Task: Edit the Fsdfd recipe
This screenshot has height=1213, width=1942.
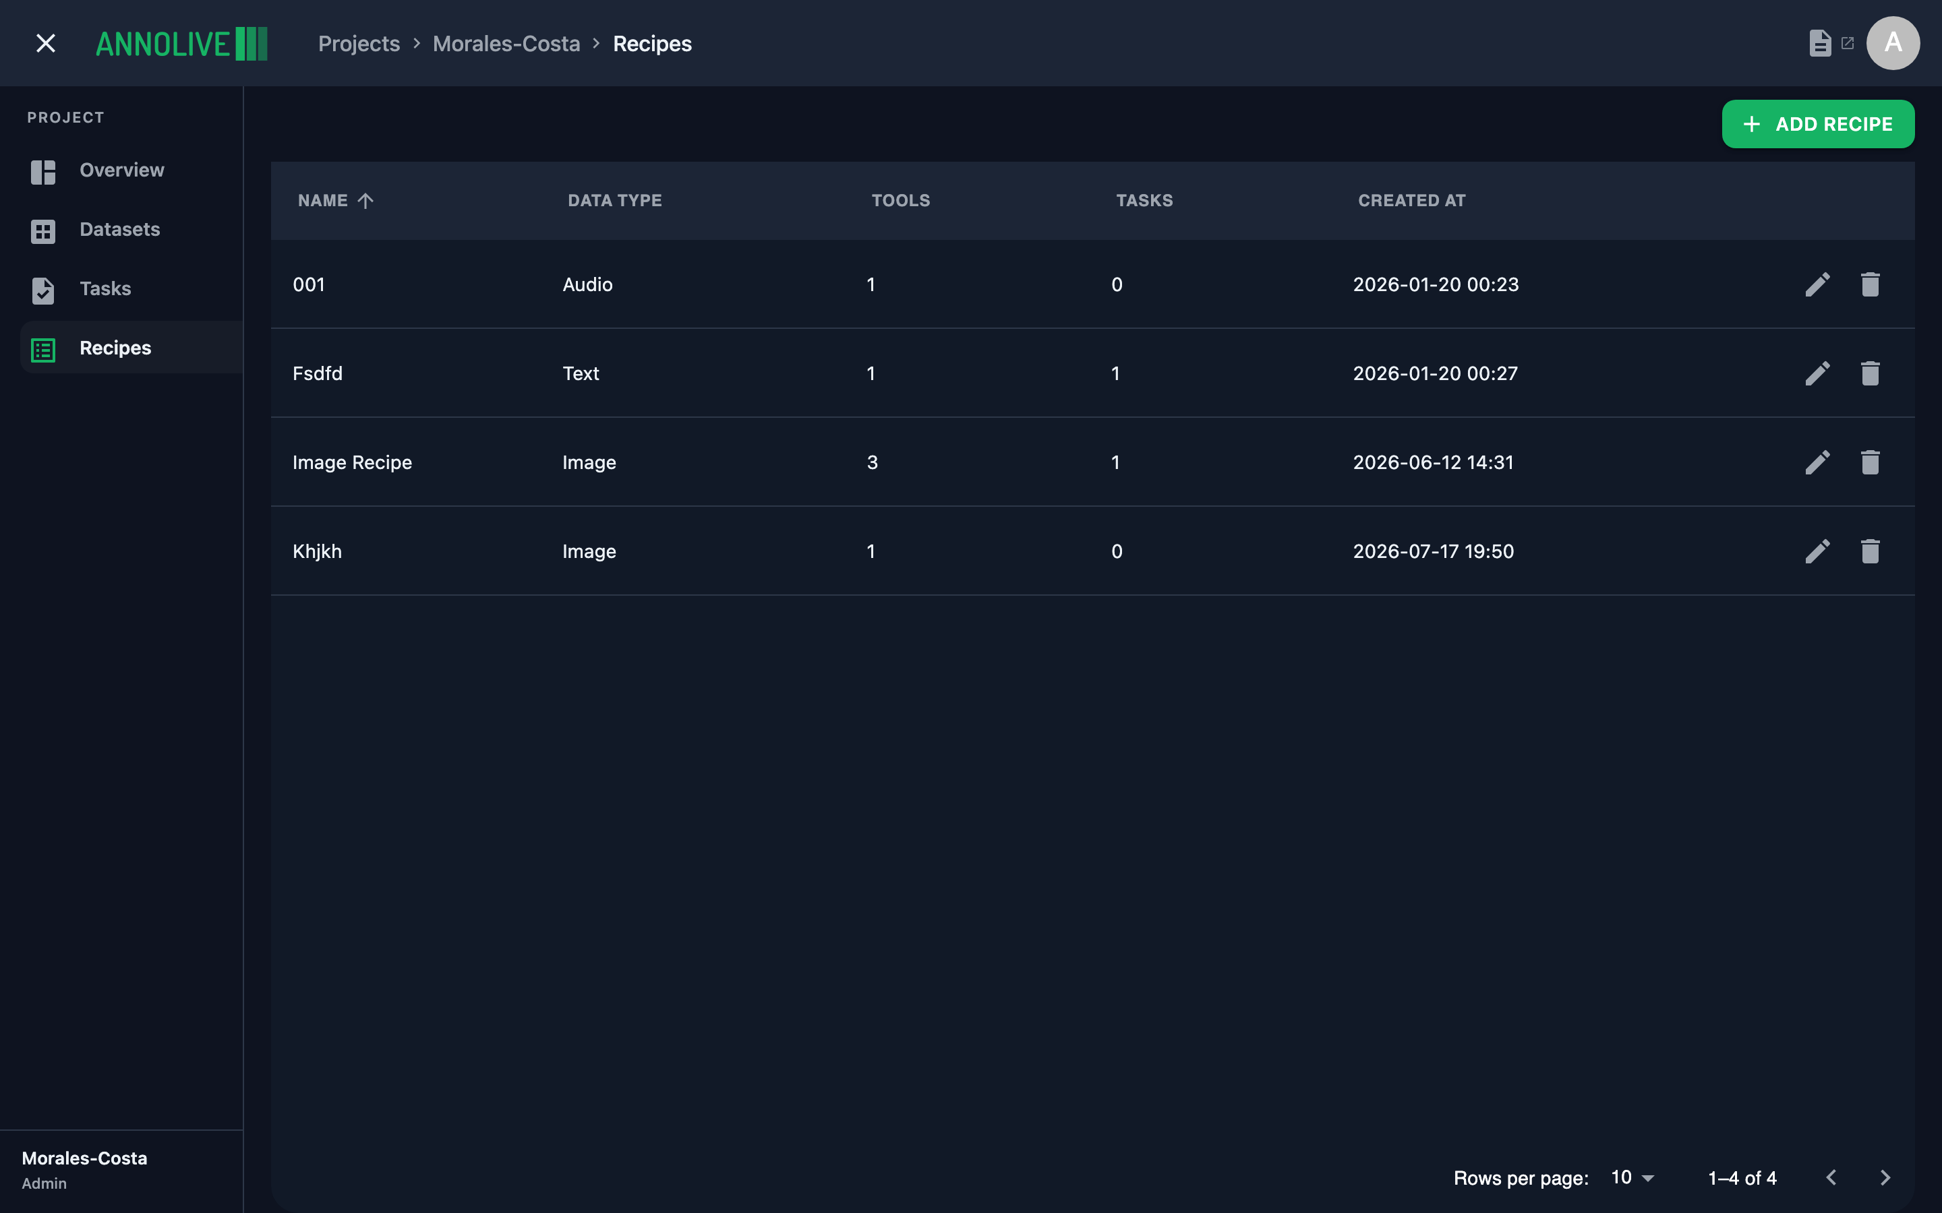Action: point(1818,373)
